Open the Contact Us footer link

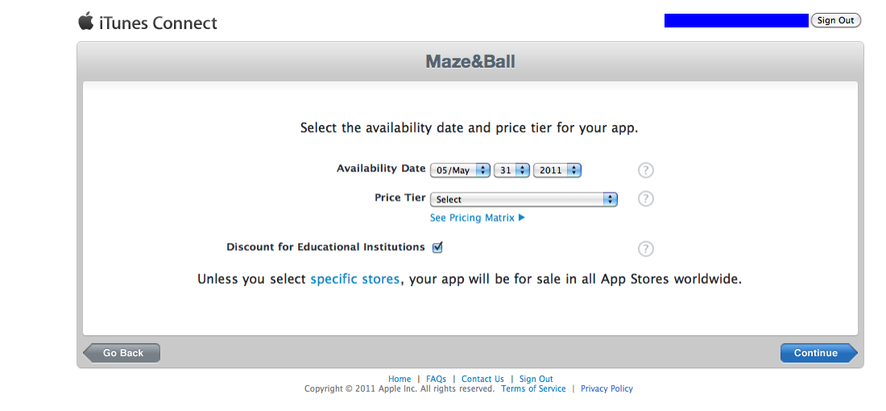click(x=482, y=379)
